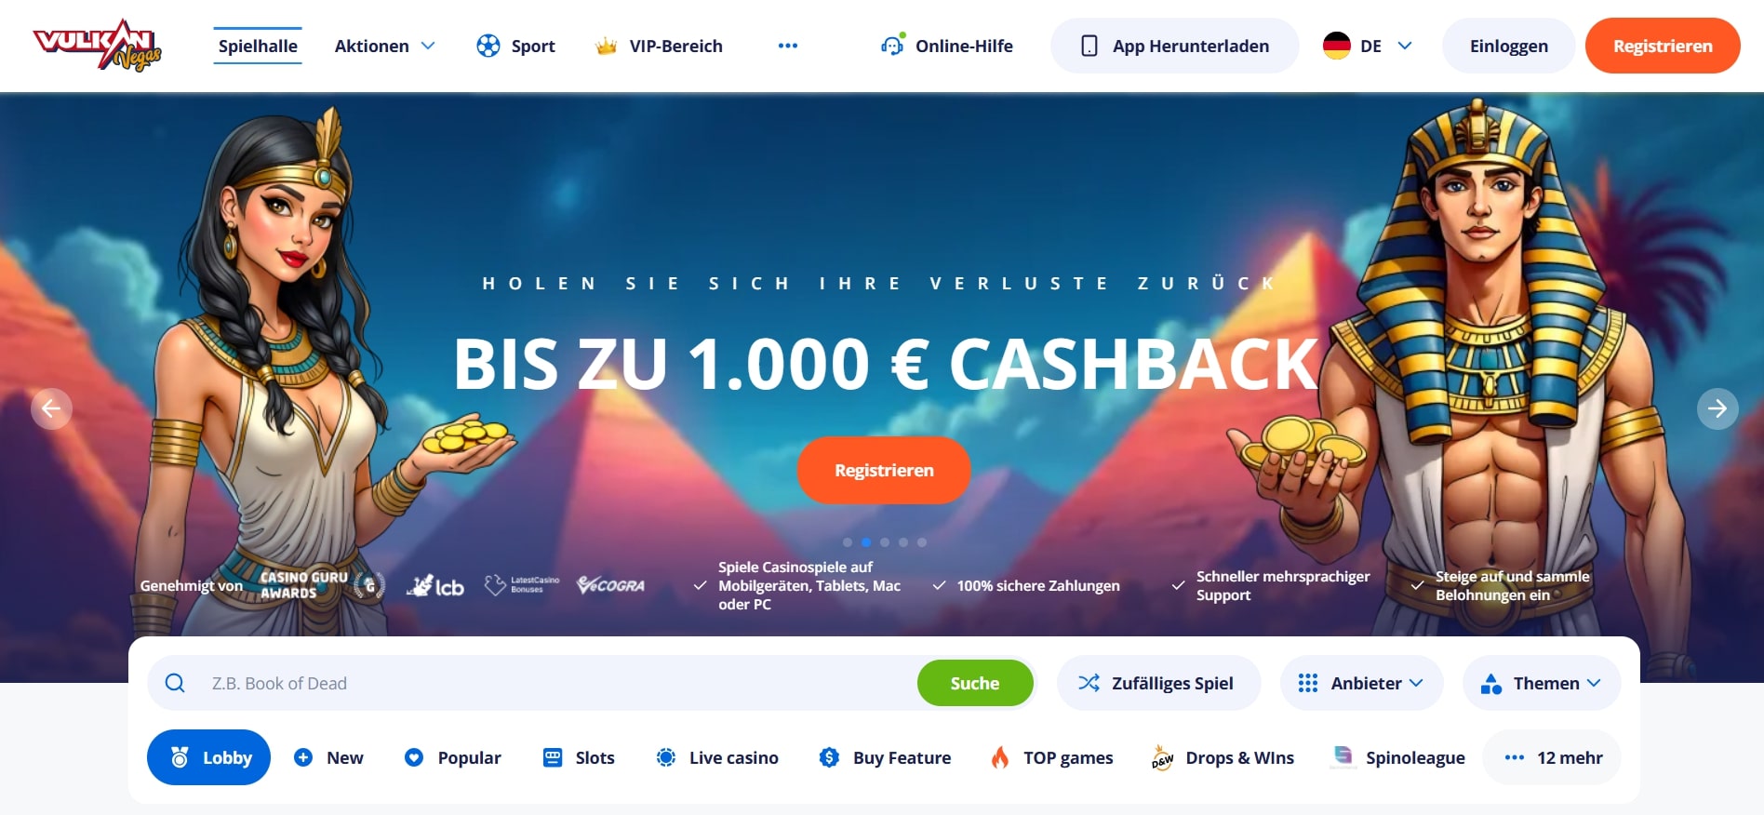1764x815 pixels.
Task: Click the game search input field
Action: point(558,683)
